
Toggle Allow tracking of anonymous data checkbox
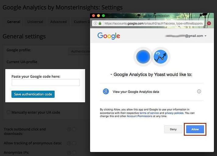click(74, 143)
